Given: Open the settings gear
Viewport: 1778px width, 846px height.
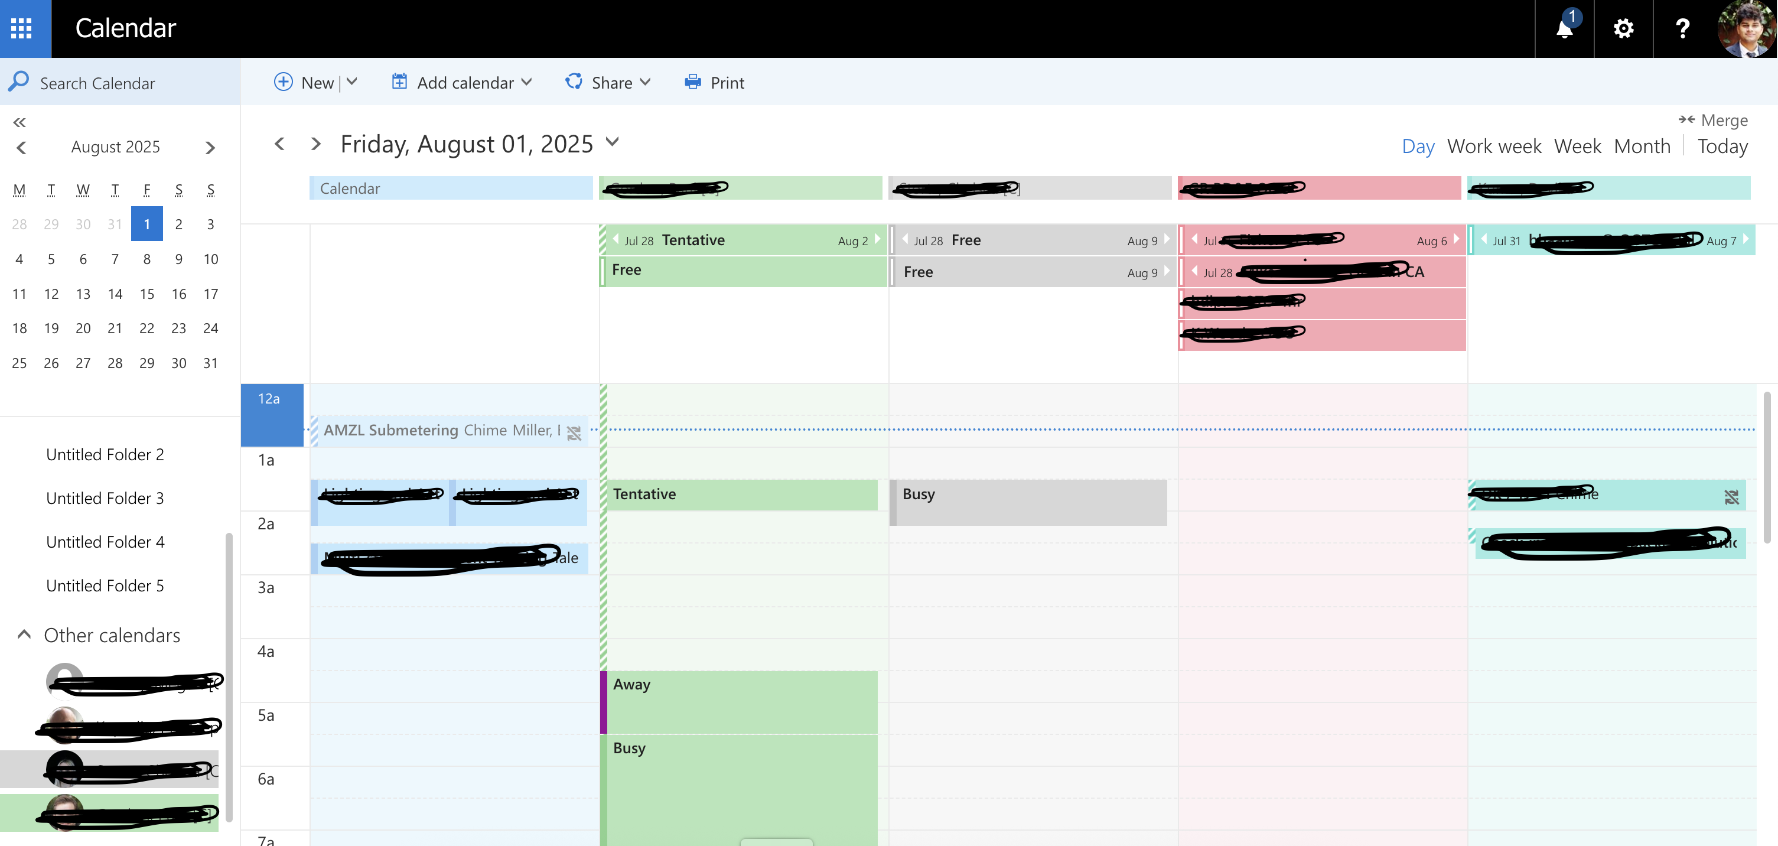Looking at the screenshot, I should pyautogui.click(x=1623, y=28).
